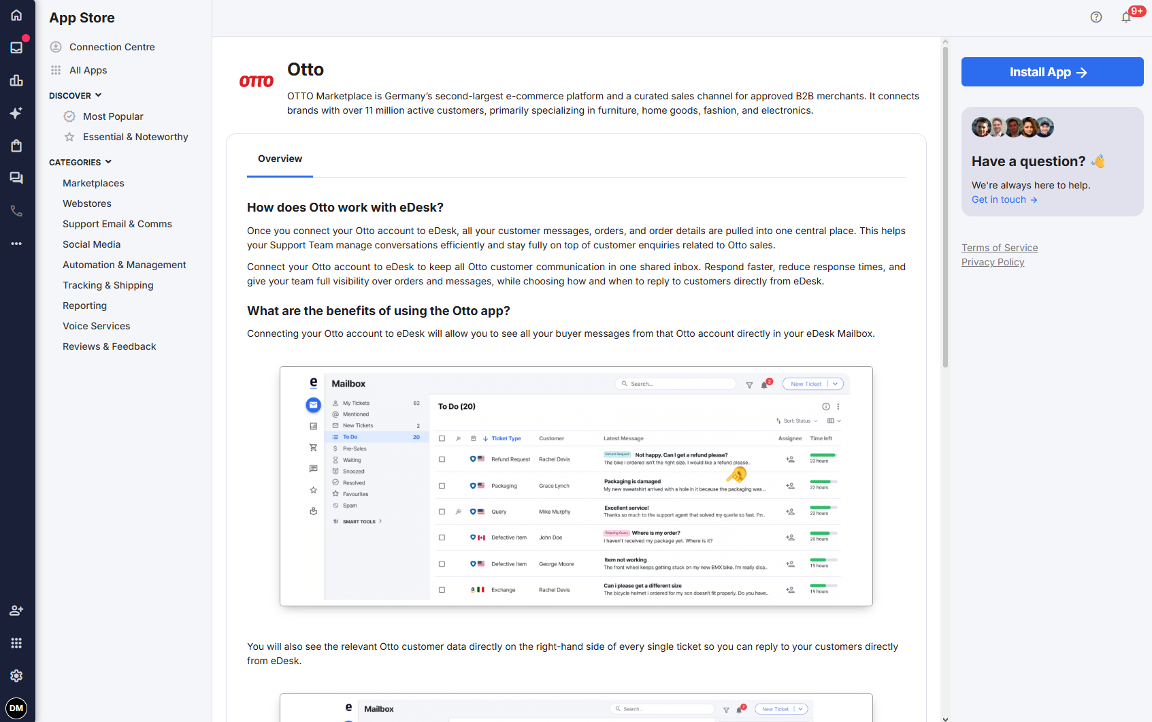Click the All Apps link text
1152x722 pixels.
tap(88, 70)
